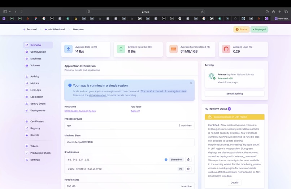Delete the Shared v4 IP address

pyautogui.click(x=188, y=159)
